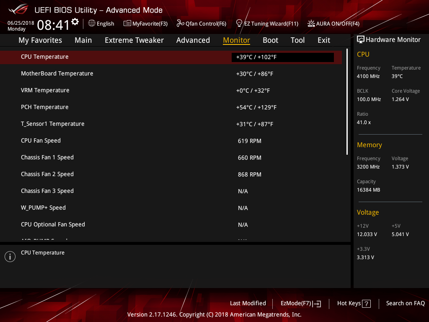Open MyFavorite list icon
This screenshot has width=429, height=322.
click(127, 23)
